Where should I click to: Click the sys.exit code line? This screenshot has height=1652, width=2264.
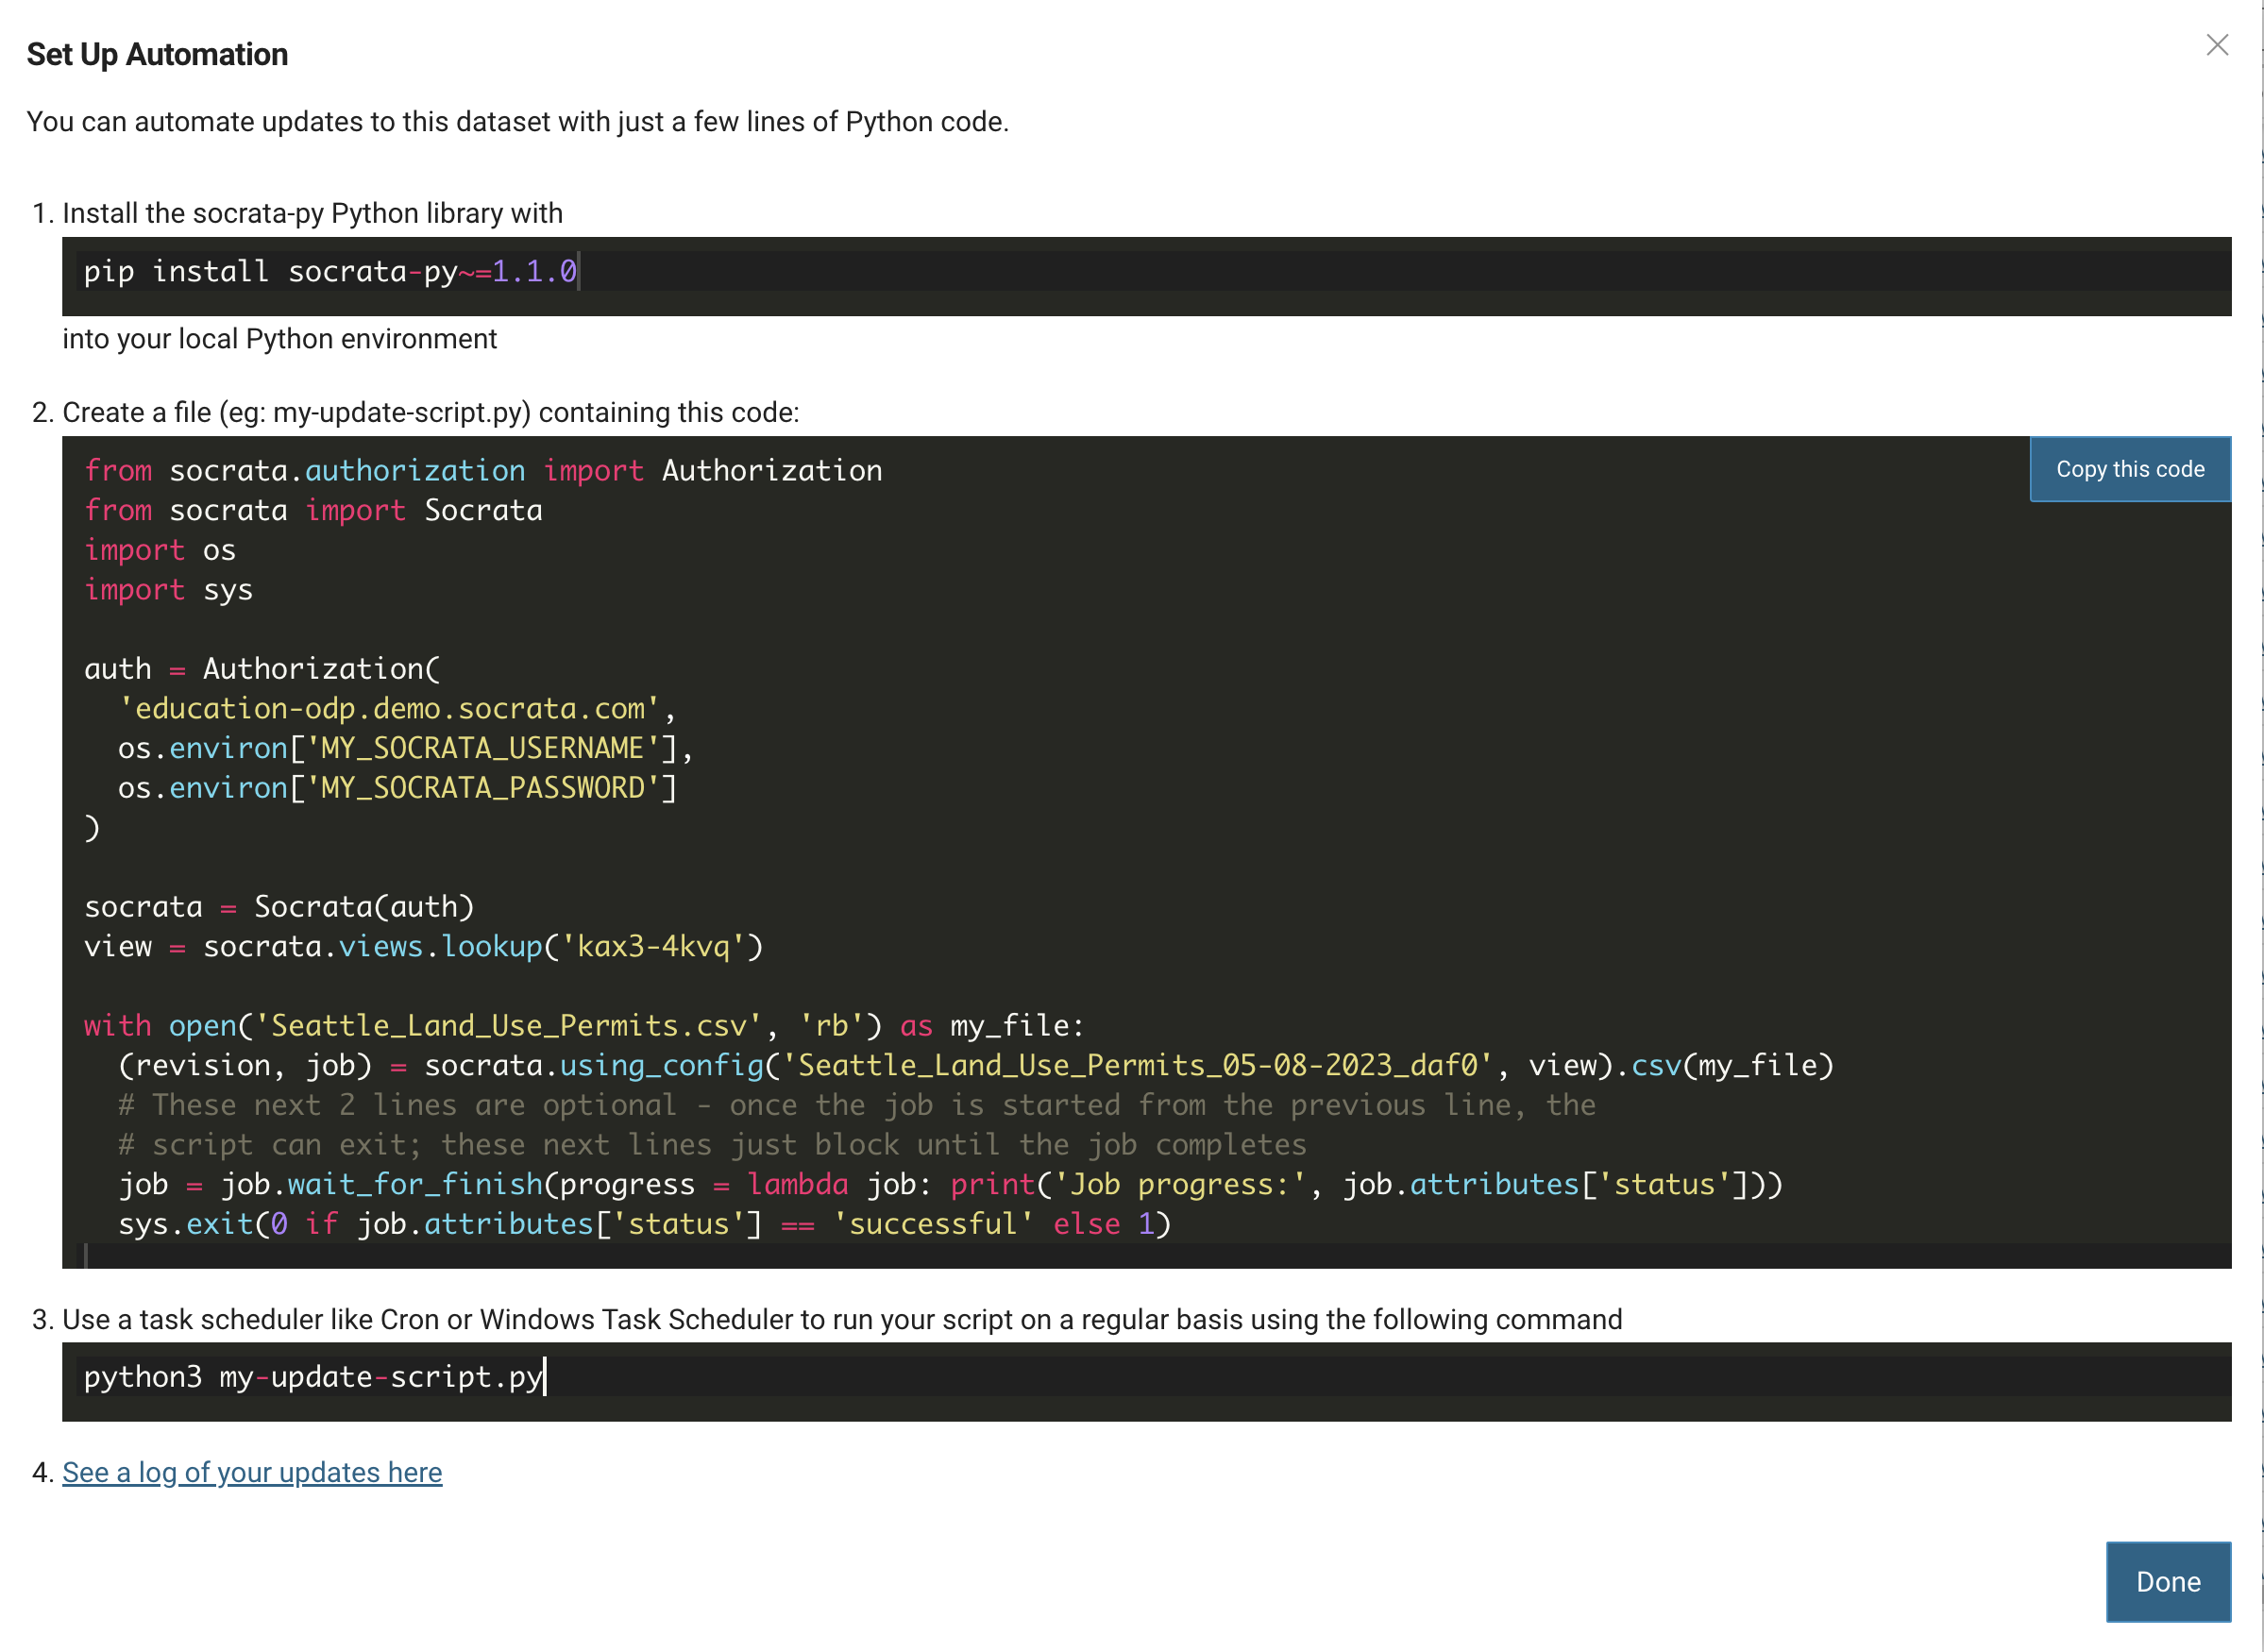(x=644, y=1224)
